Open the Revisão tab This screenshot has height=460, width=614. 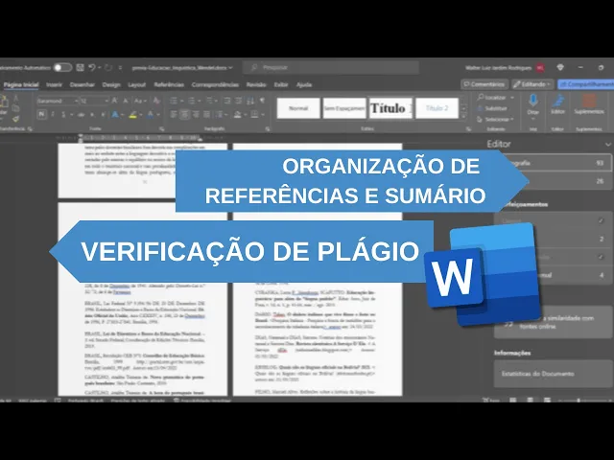click(256, 84)
